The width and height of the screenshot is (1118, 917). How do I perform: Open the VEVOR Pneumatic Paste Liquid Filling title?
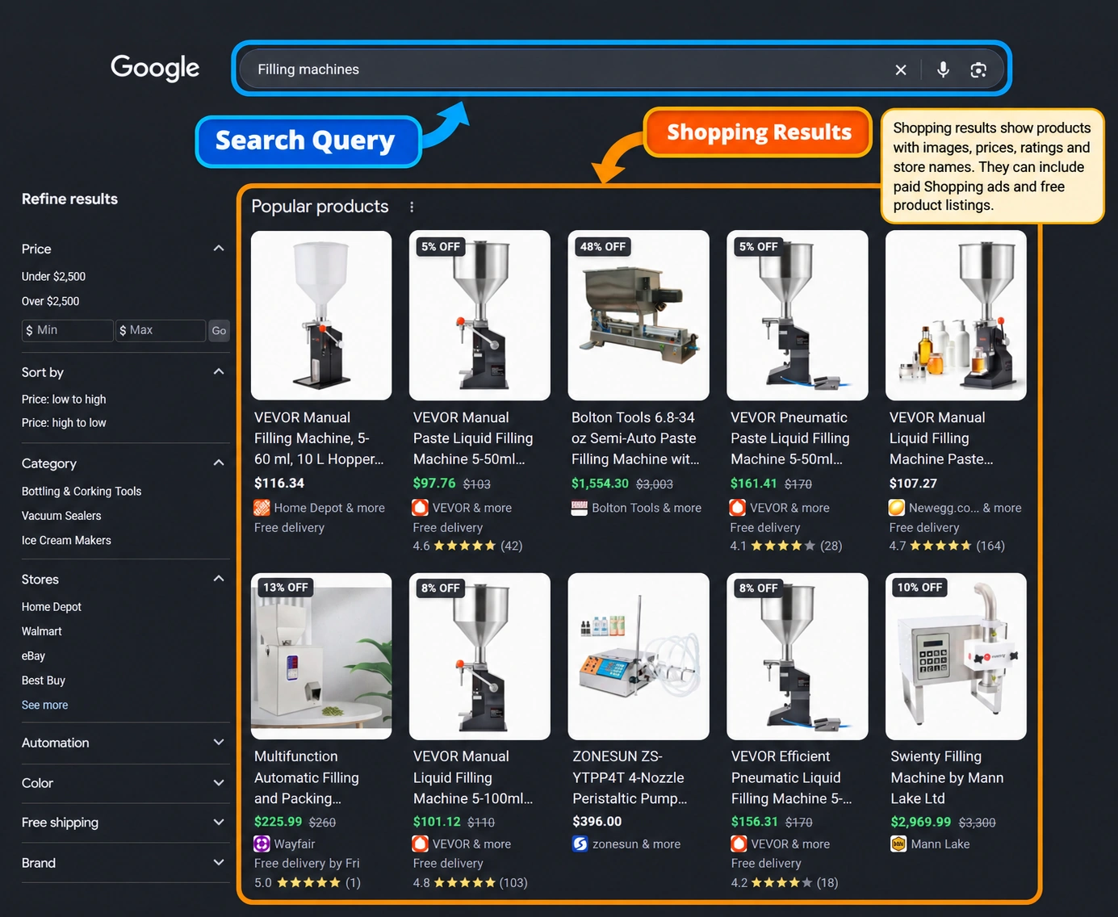click(789, 438)
